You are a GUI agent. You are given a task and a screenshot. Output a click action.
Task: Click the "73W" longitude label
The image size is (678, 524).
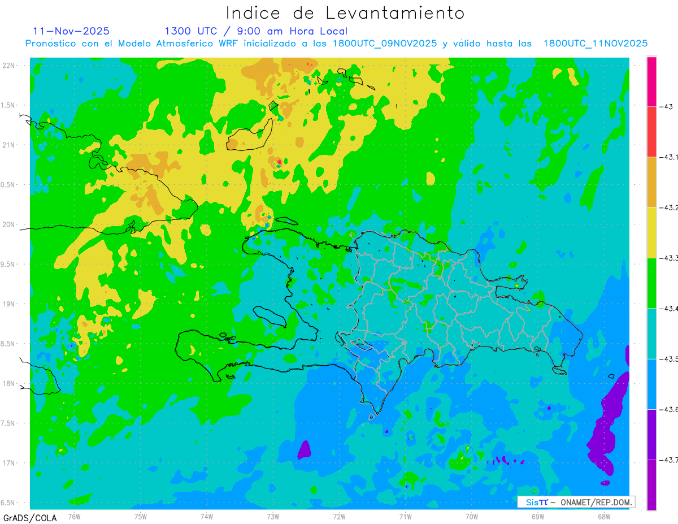point(273,516)
